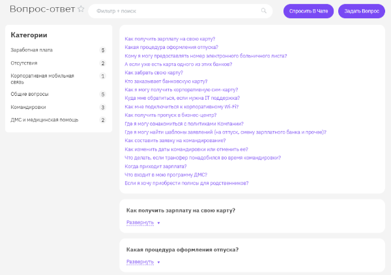Click link Когда приходит зарплата?
Image resolution: width=391 pixels, height=275 pixels.
tap(156, 166)
